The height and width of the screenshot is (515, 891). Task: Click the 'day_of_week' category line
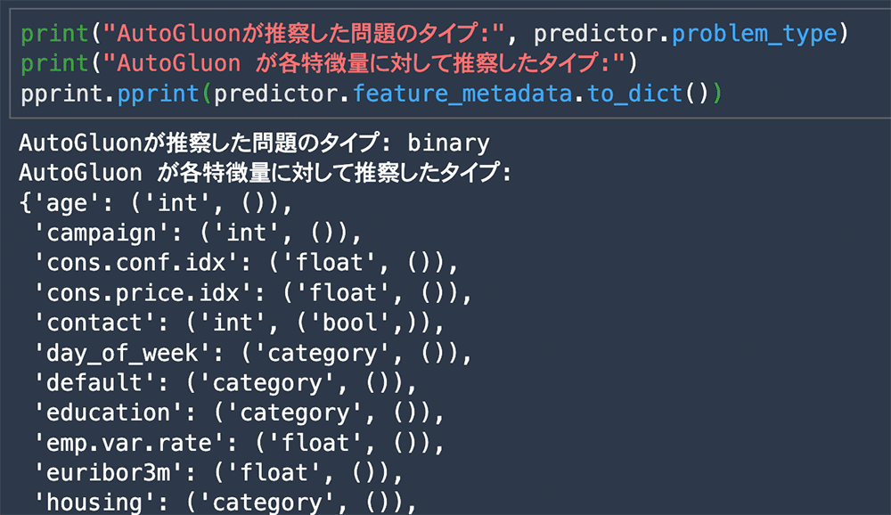click(252, 354)
